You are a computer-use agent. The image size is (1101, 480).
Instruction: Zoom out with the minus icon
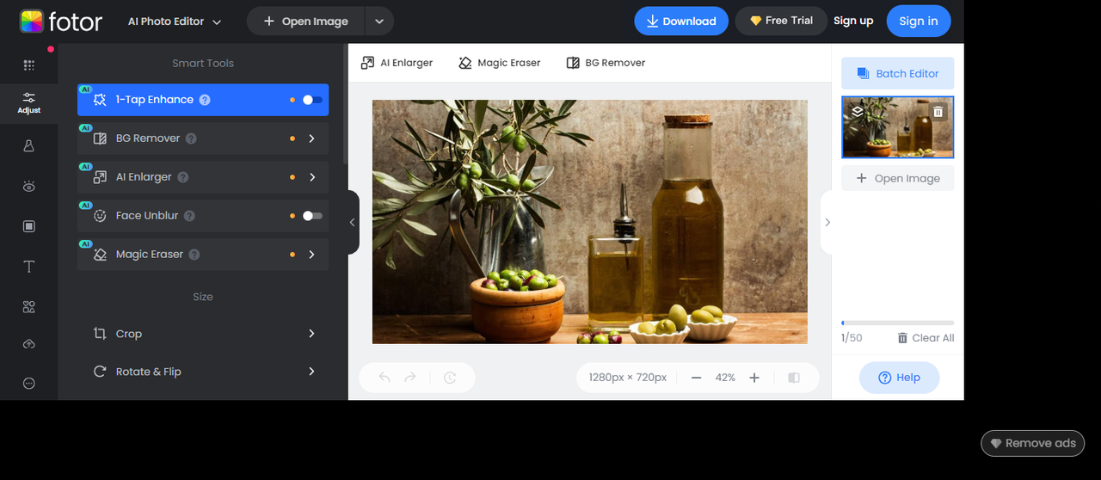[x=697, y=378]
